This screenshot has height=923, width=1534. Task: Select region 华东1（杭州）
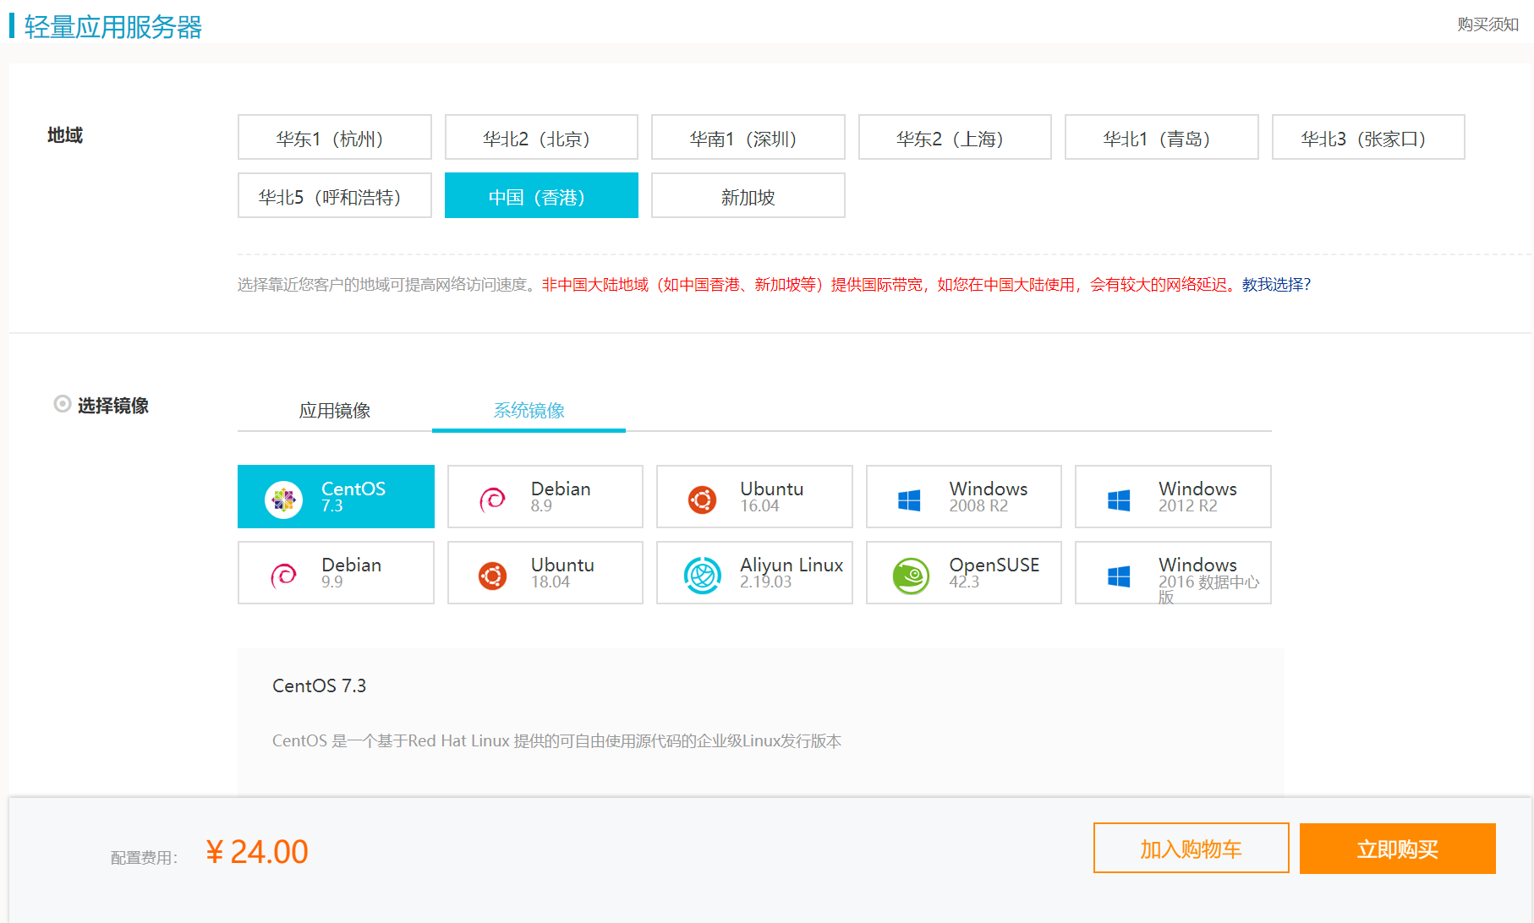(335, 137)
